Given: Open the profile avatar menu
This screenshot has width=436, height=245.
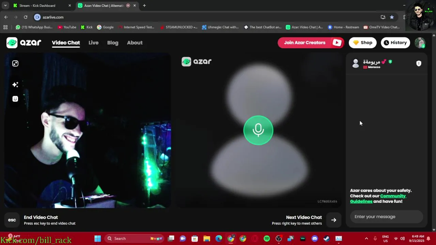Looking at the screenshot, I should 420,43.
